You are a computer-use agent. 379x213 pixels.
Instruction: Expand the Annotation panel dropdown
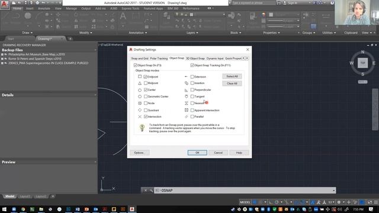click(138, 33)
